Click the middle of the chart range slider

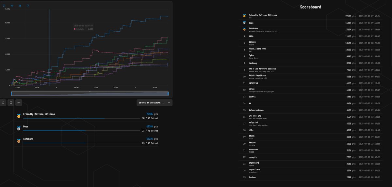coord(90,94)
